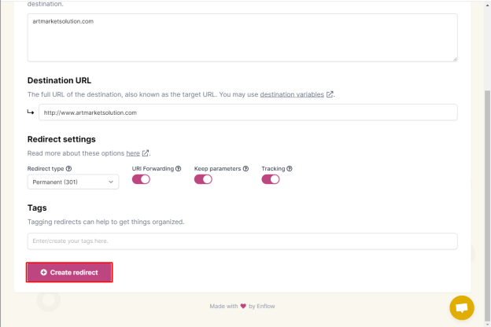491x327 pixels.
Task: Click external link icon beside destination variables
Action: click(x=330, y=94)
